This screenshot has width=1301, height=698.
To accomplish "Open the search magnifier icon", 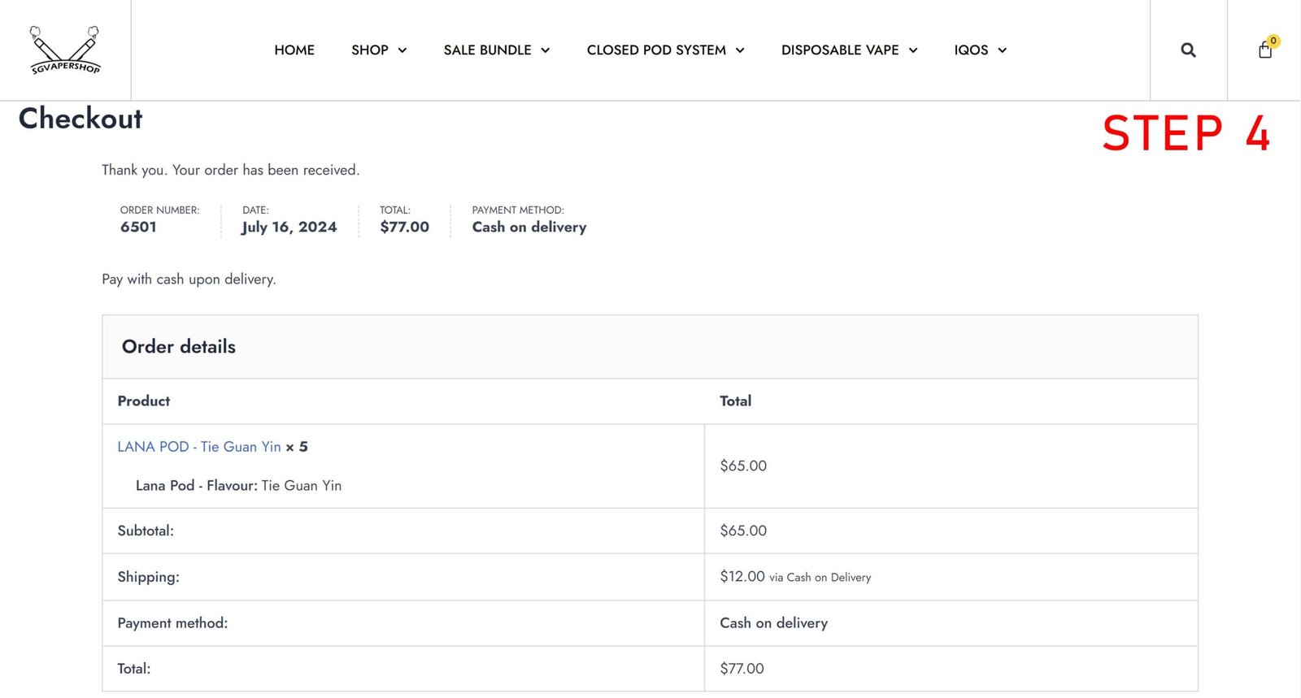I will (x=1188, y=50).
